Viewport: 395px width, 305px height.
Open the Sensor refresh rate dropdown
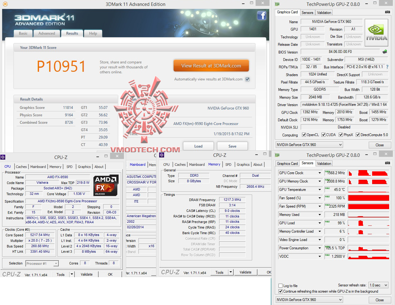378,285
